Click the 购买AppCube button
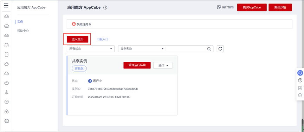This screenshot has height=132, width=304. point(252,8)
